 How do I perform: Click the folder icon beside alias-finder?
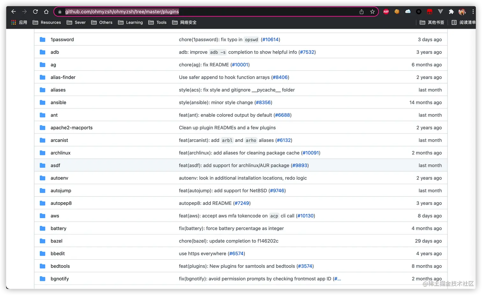[x=42, y=77]
